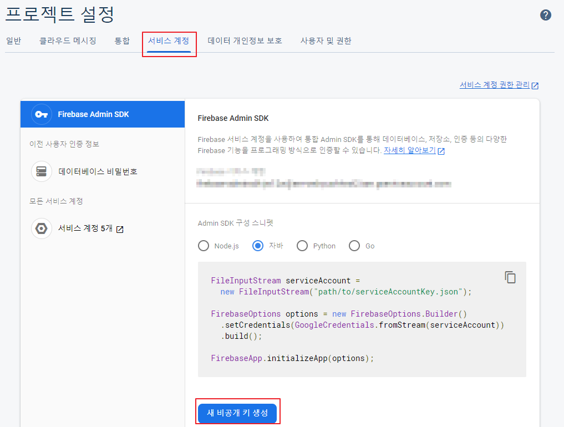Select Python as snippet language
This screenshot has height=427, width=564.
point(302,246)
